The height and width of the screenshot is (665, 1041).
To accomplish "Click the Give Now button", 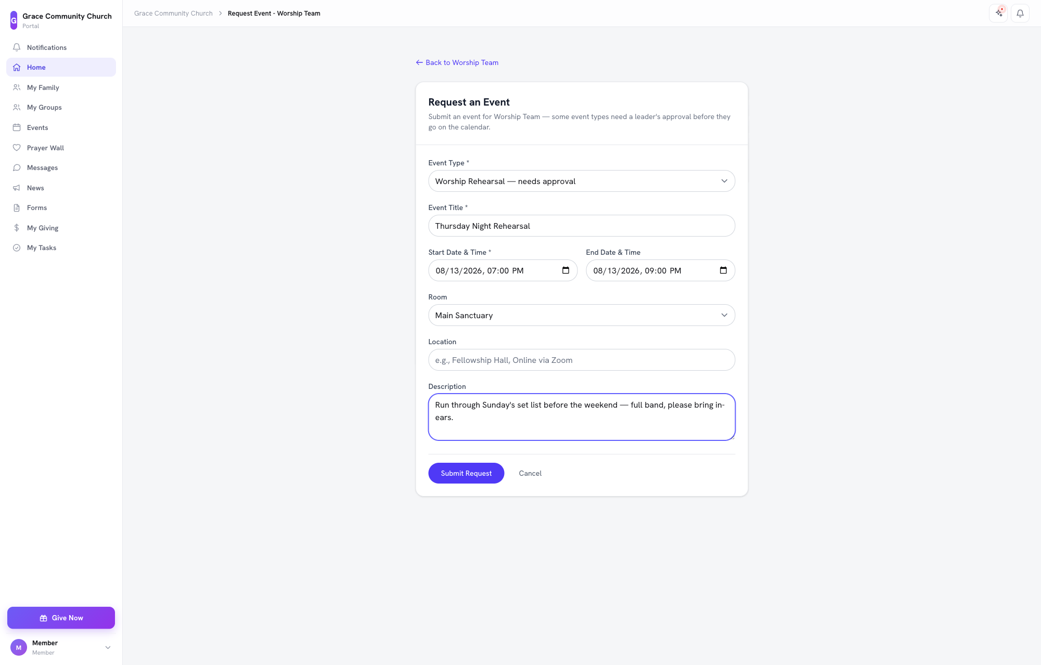I will [61, 618].
